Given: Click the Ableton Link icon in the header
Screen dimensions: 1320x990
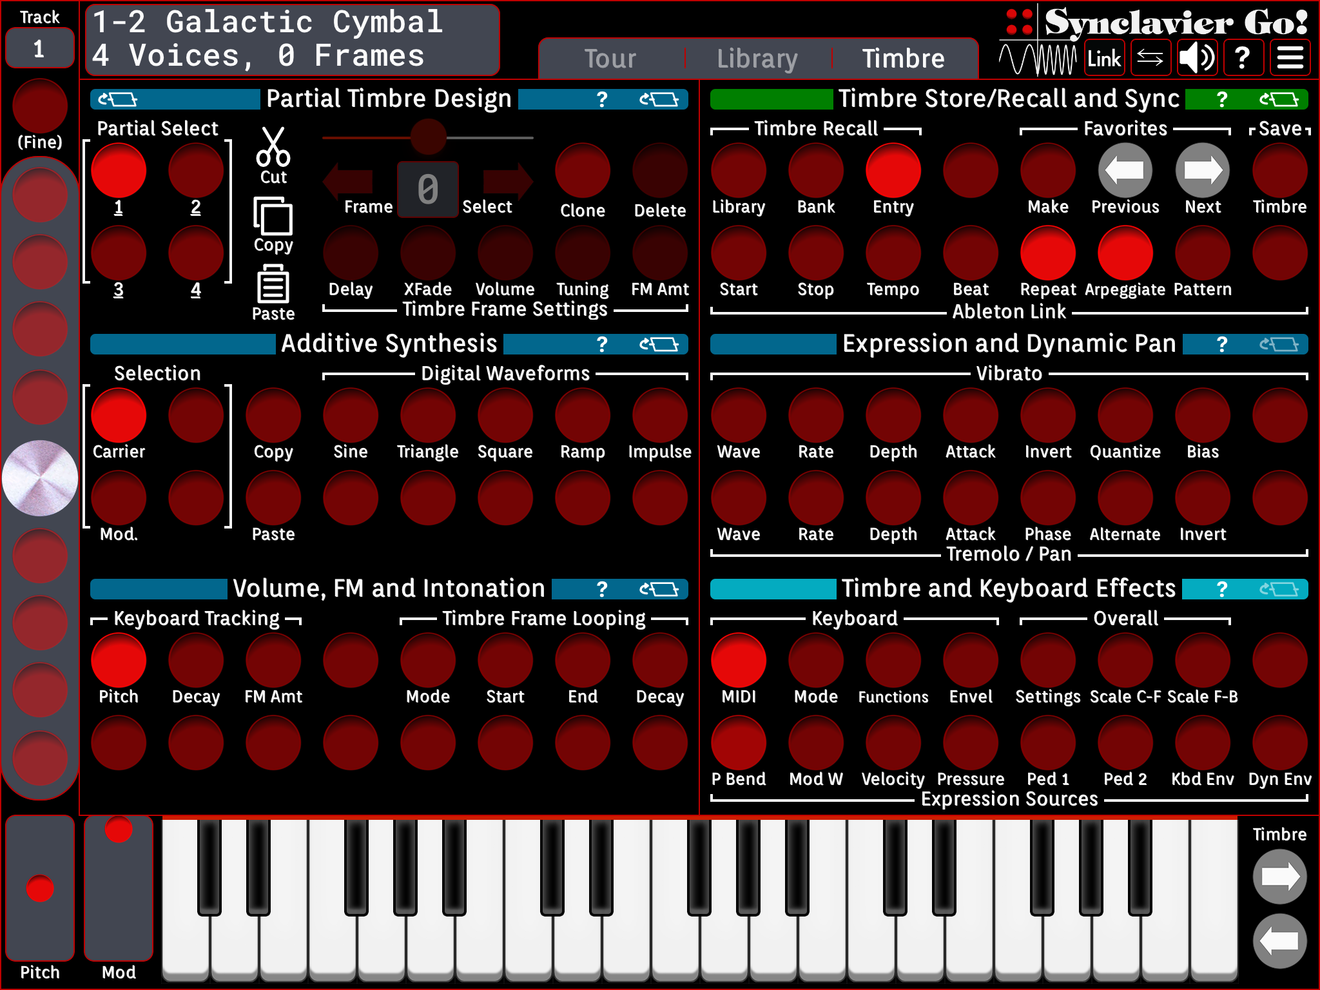Looking at the screenshot, I should coord(1104,57).
